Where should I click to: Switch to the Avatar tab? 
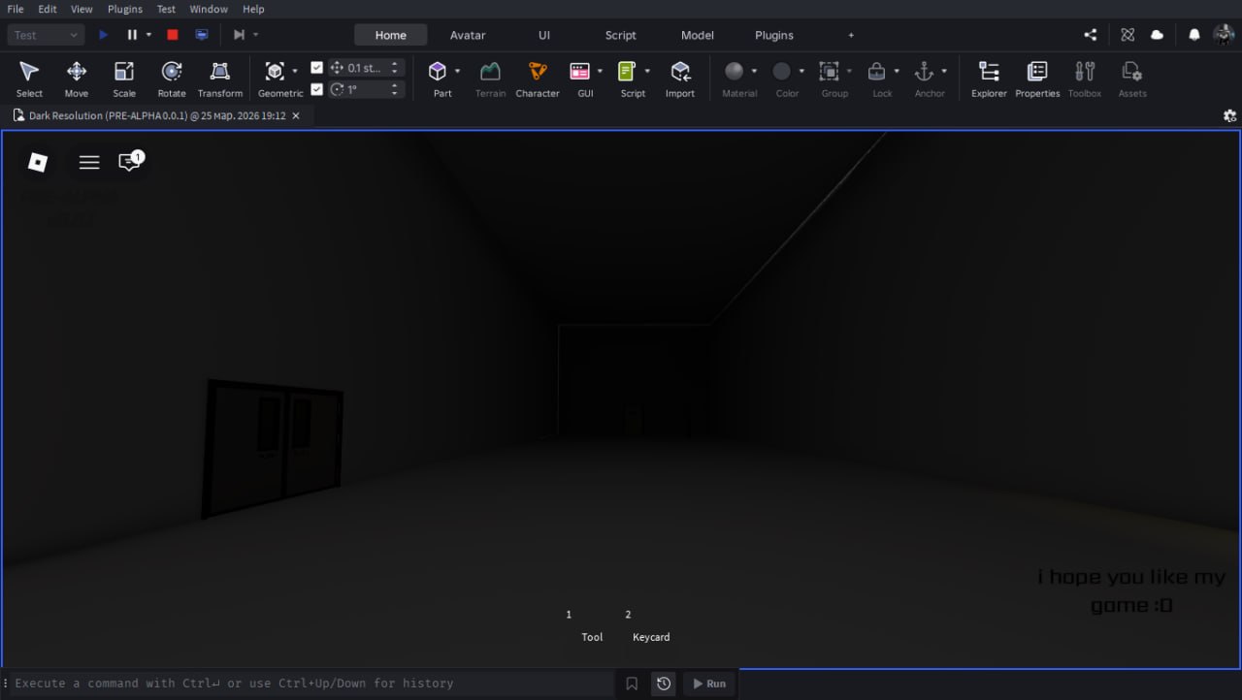(x=468, y=35)
